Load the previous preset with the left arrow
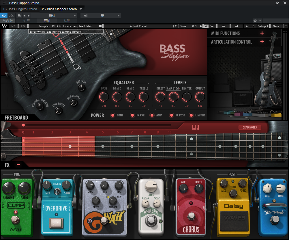The image size is (289, 240). 224,26
